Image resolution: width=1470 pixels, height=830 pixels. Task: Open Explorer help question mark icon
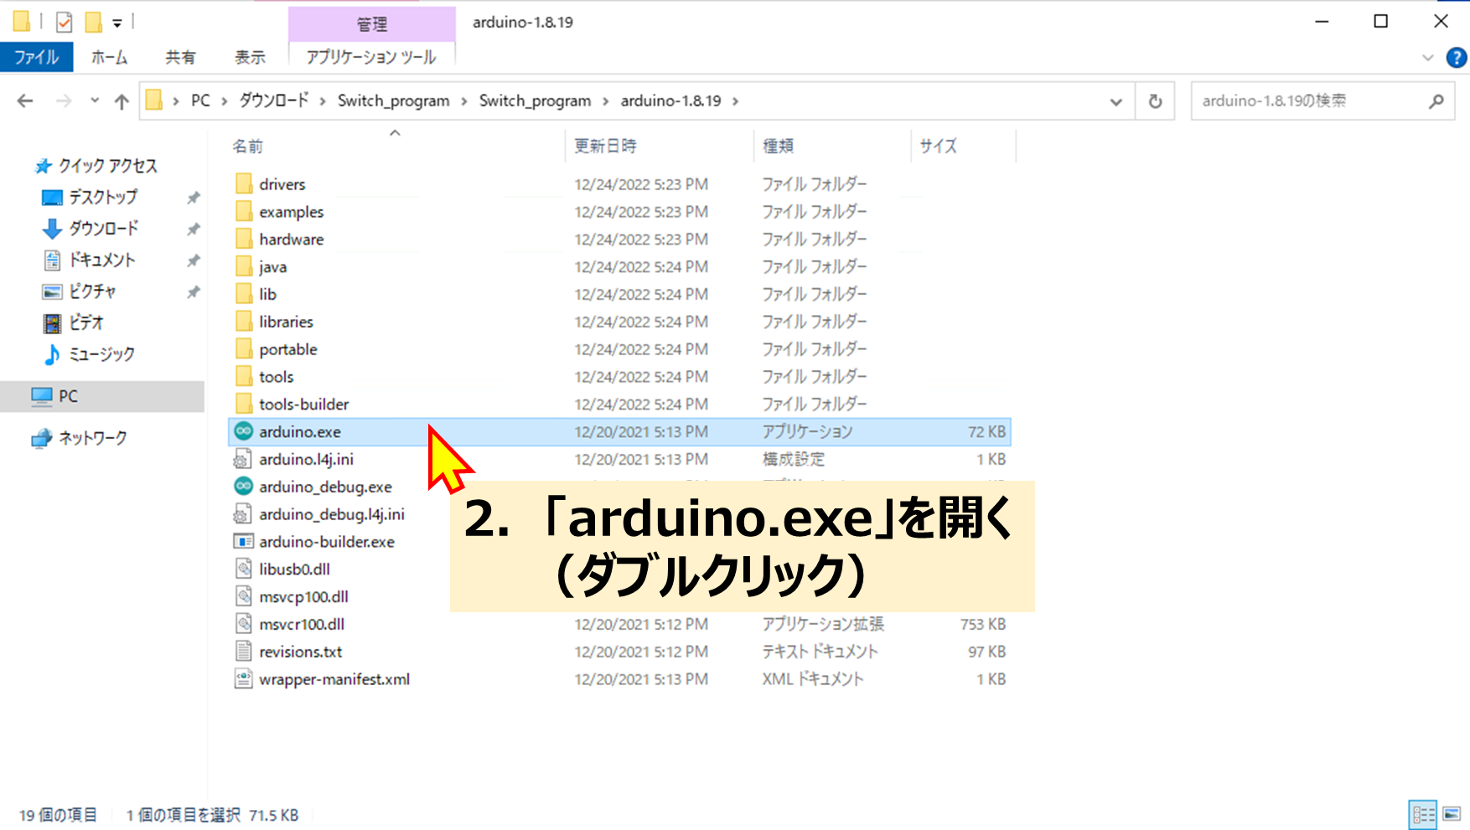pyautogui.click(x=1457, y=58)
